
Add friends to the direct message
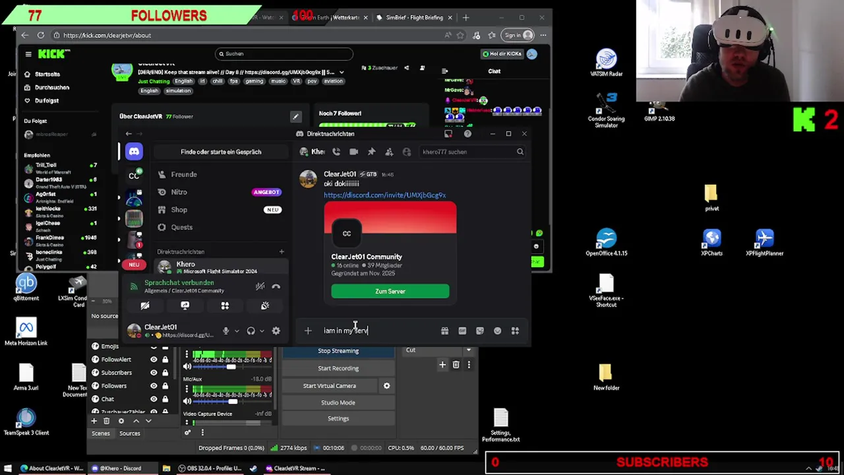click(389, 152)
